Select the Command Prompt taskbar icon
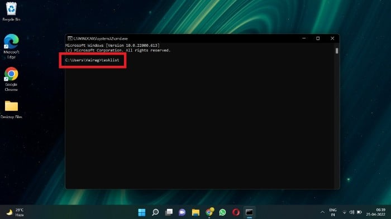This screenshot has height=219, width=391. click(249, 212)
